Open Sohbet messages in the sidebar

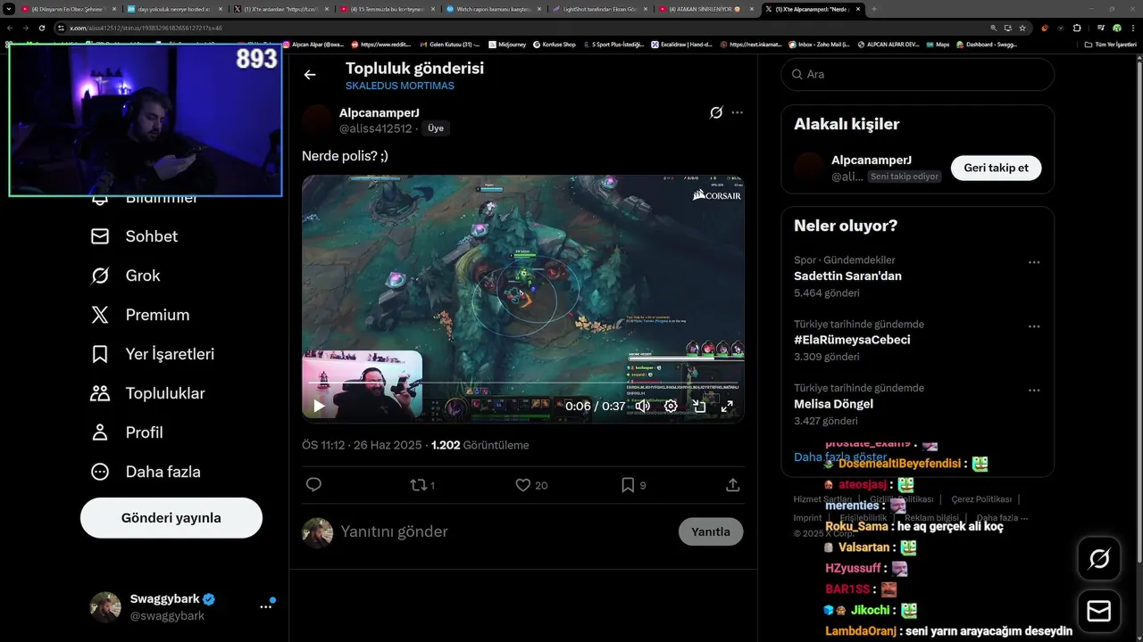134,236
